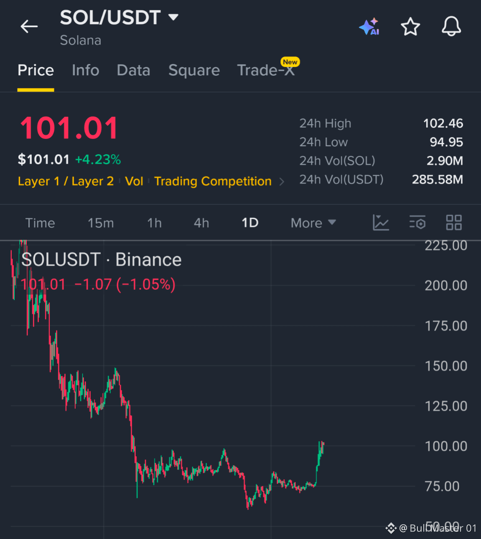Open the Vol tag link
481x539 pixels.
click(134, 181)
